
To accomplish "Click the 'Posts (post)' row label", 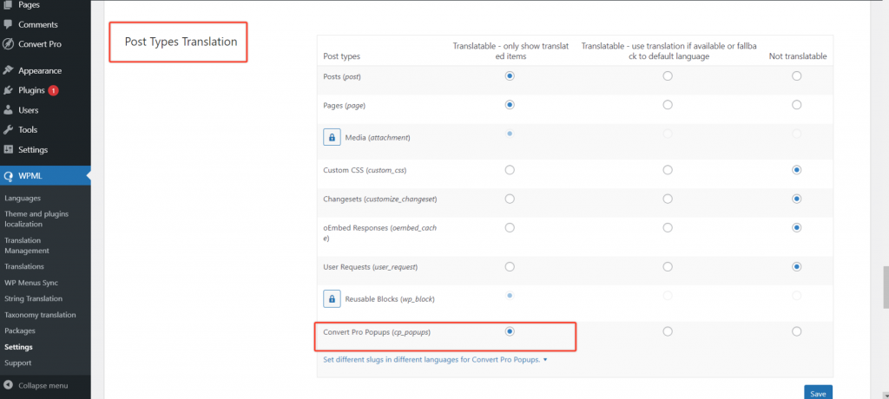I will [x=342, y=76].
